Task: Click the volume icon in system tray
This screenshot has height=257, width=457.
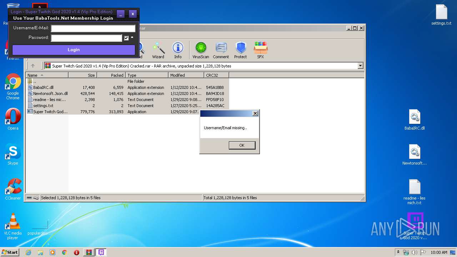Action: tap(414, 252)
